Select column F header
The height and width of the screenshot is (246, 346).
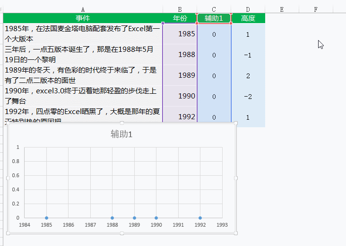click(316, 9)
